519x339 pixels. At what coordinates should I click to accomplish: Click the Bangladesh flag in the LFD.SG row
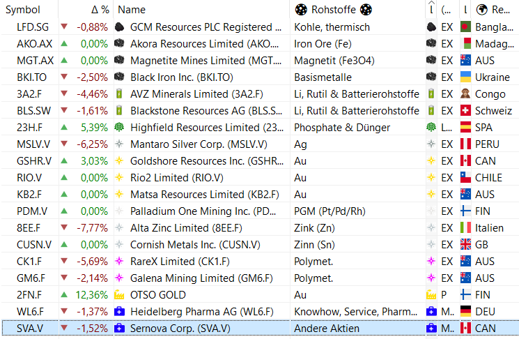click(465, 27)
